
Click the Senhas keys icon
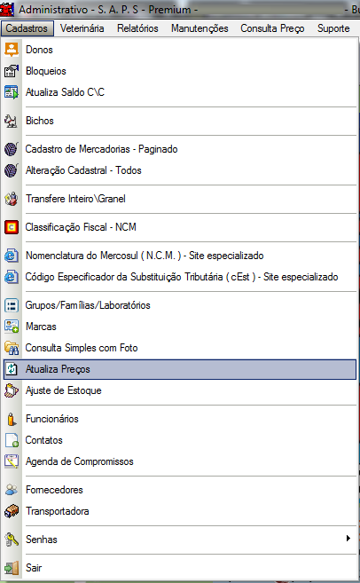[12, 540]
